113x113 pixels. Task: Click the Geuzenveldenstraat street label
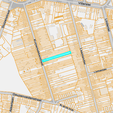pos(27,97)
